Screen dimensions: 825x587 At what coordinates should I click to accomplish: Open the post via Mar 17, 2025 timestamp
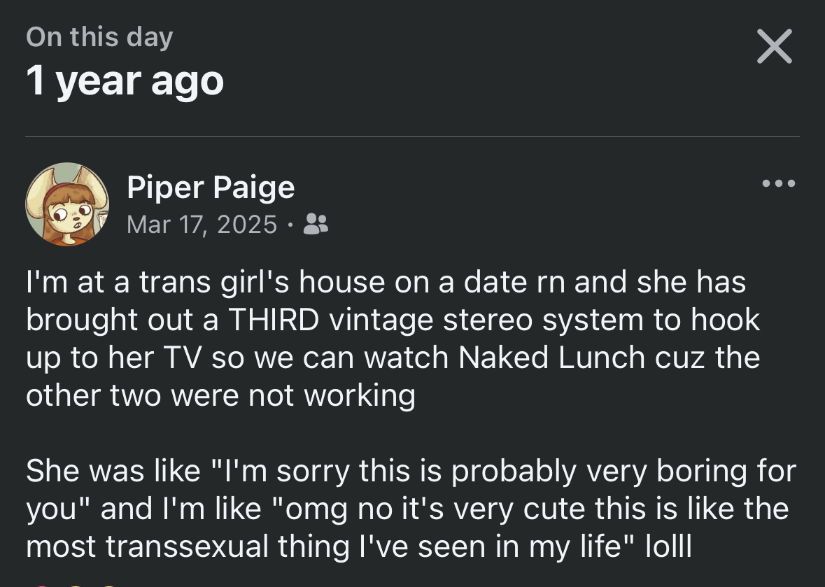pyautogui.click(x=202, y=224)
